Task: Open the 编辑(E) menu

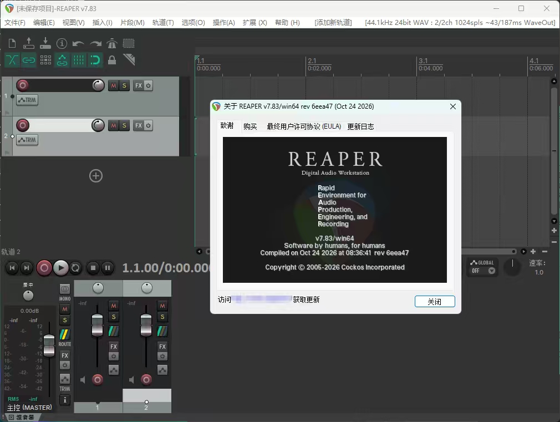Action: (44, 23)
